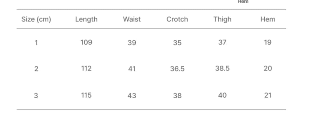Viewport: 316px width, 116px height.
Task: Select hem value 19
Action: (268, 42)
